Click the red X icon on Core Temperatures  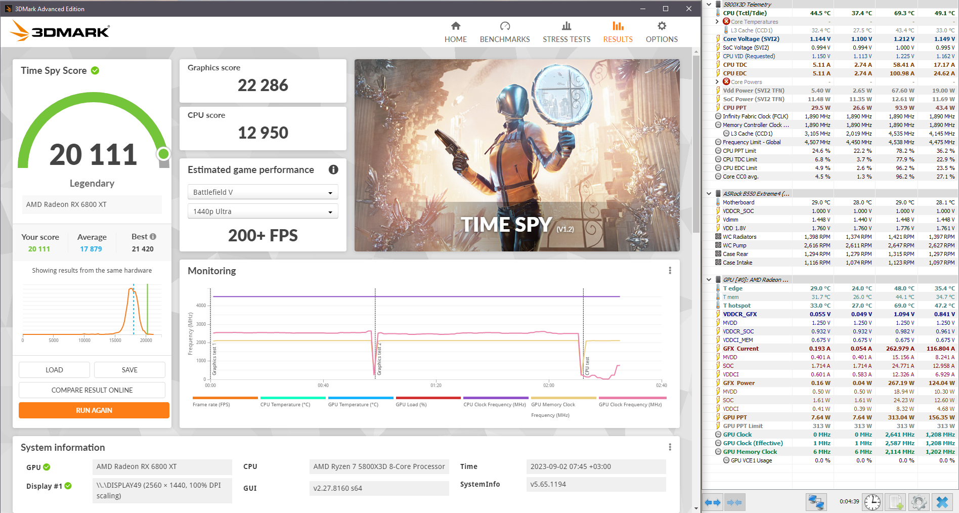(x=726, y=21)
